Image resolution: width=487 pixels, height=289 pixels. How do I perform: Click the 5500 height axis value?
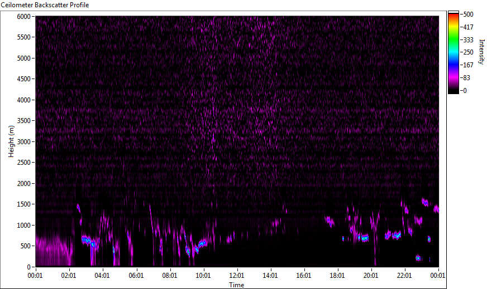[24, 37]
